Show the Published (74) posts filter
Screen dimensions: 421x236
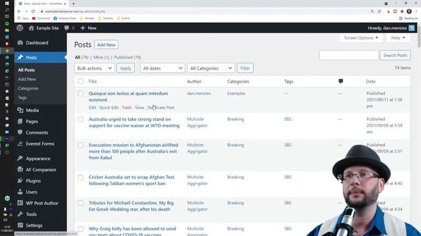(128, 57)
